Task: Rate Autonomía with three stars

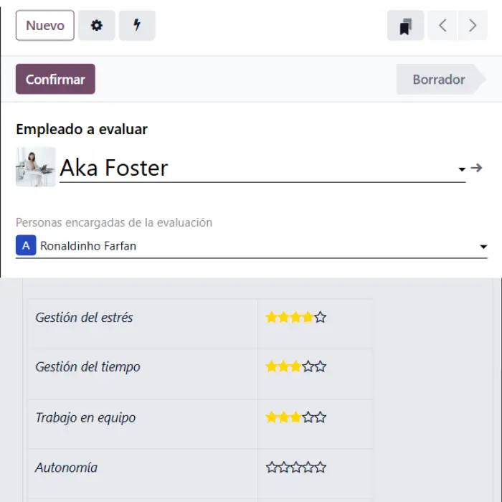Action: [296, 468]
